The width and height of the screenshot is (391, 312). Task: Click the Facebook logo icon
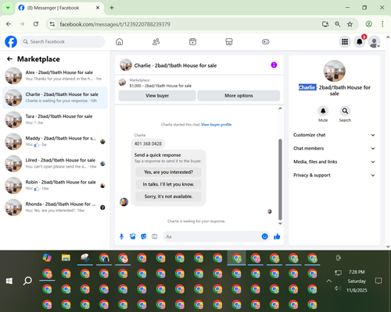click(11, 42)
